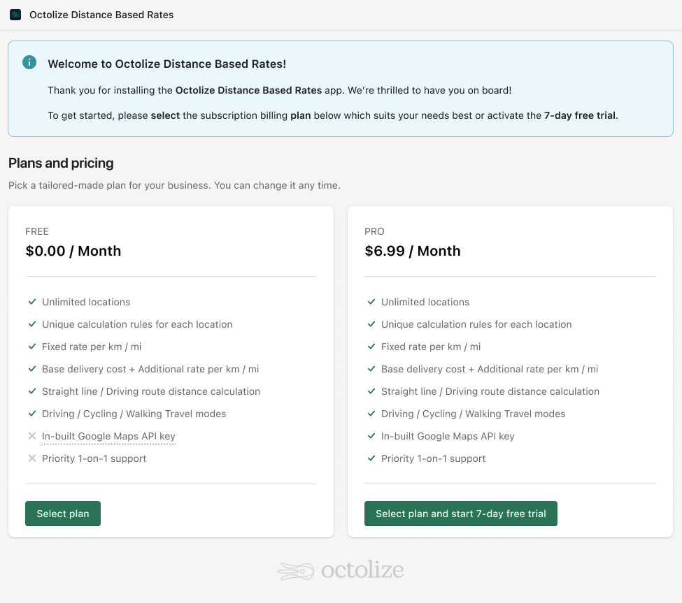Click FREE plan Base delivery cost + Additional rate text
682x603 pixels.
click(x=150, y=369)
